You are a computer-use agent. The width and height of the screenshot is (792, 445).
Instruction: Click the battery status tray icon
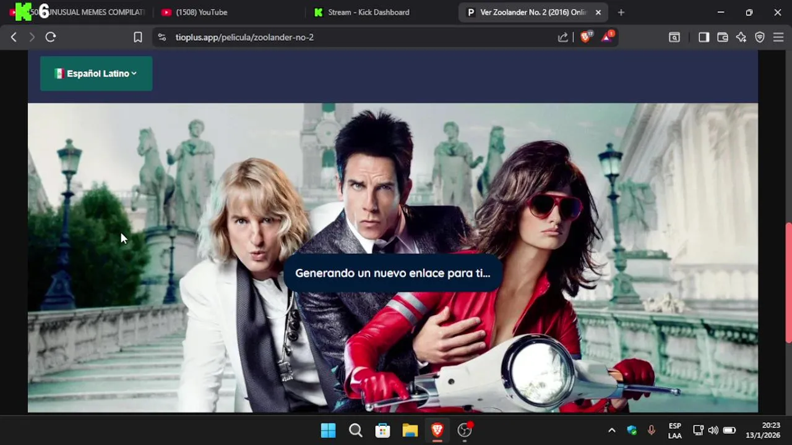(x=730, y=430)
